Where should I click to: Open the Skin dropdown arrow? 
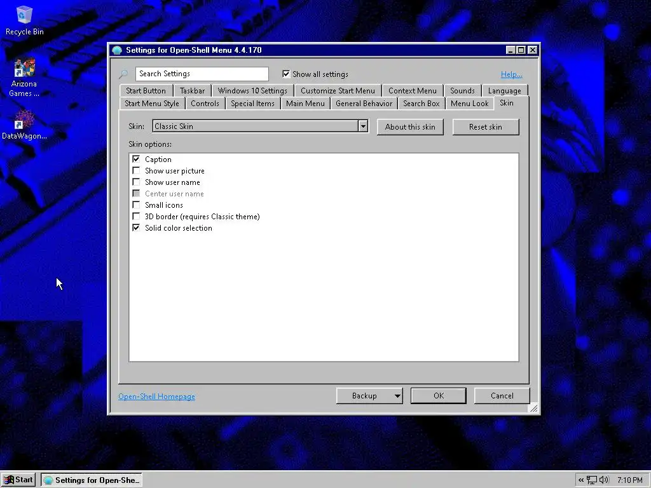tap(363, 126)
